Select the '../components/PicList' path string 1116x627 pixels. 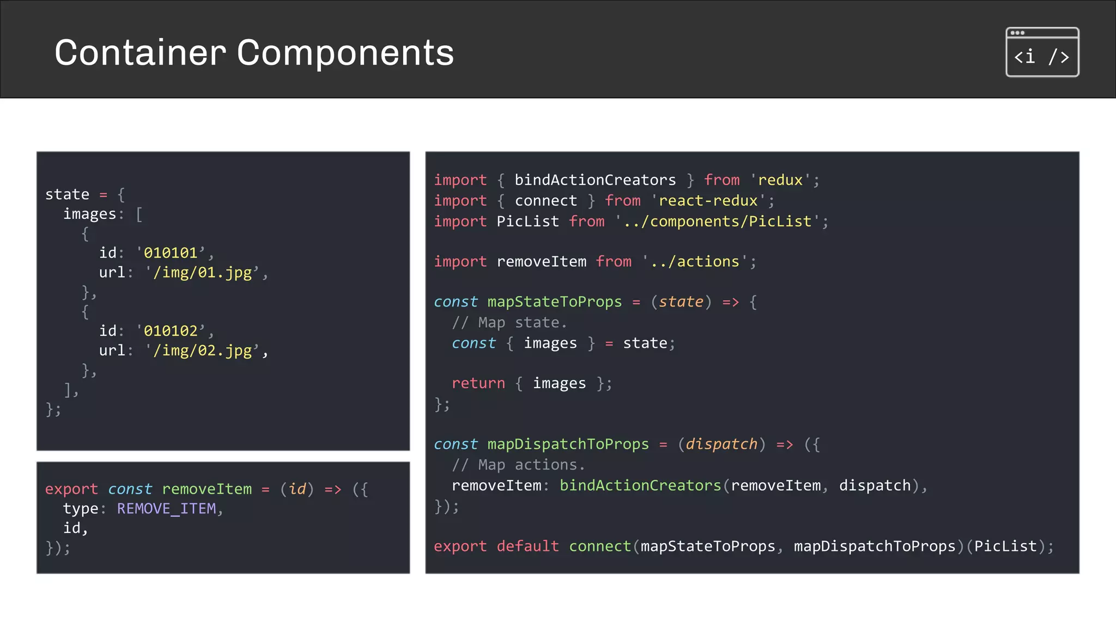pos(718,221)
